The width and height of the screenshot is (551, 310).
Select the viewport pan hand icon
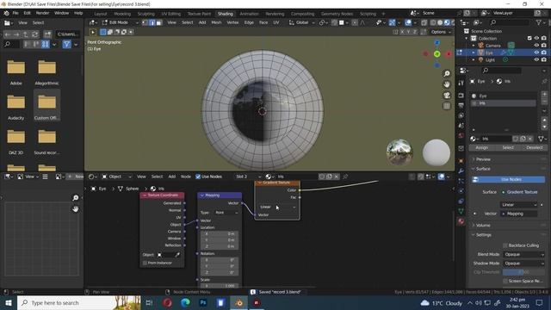(x=447, y=84)
